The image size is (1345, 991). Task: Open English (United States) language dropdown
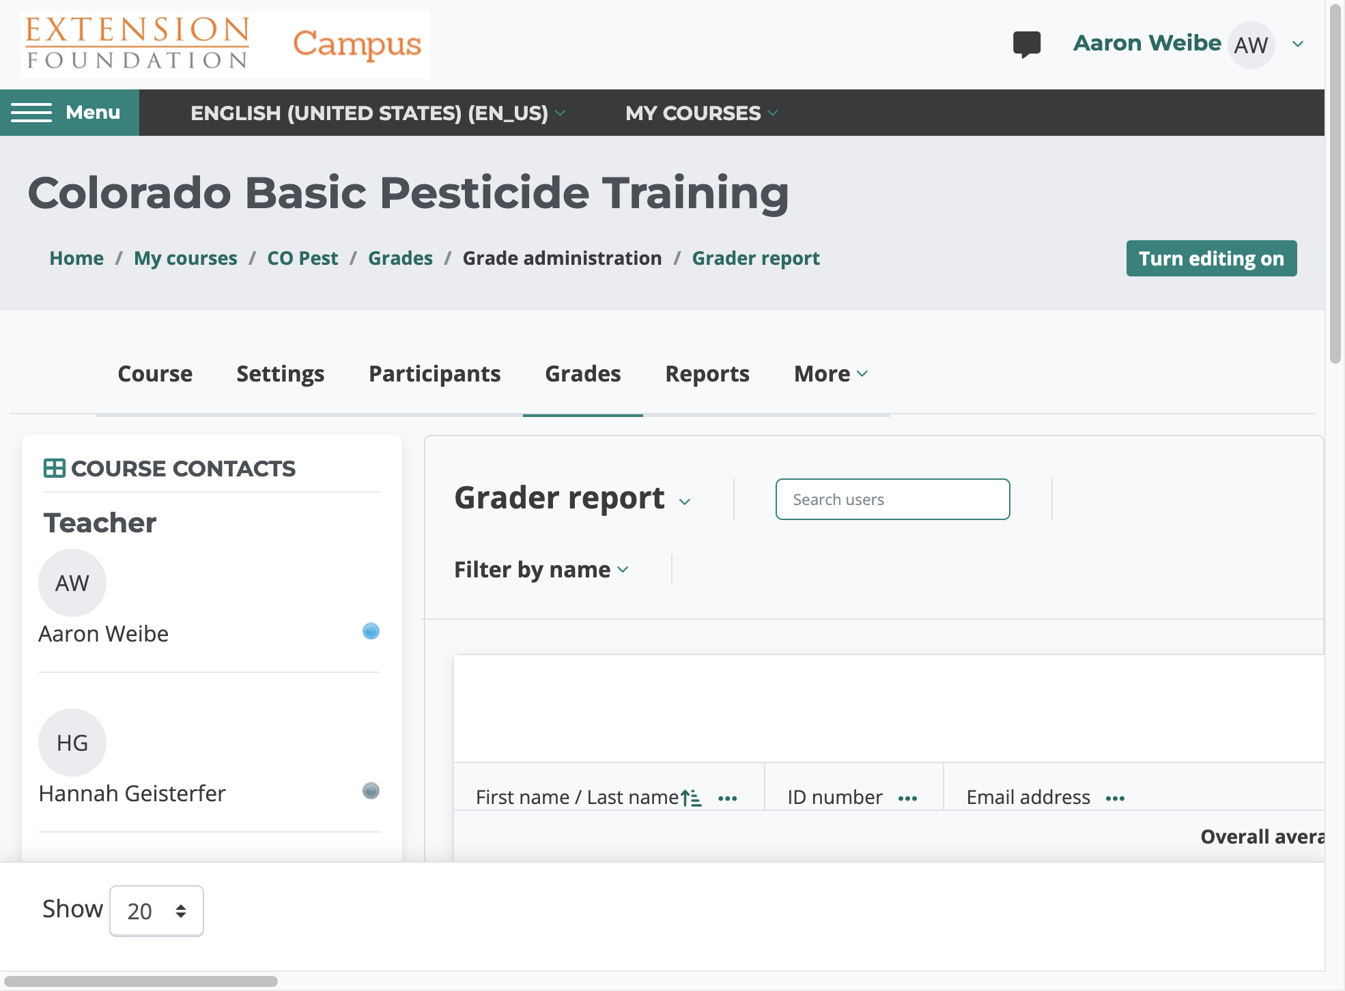click(x=378, y=113)
